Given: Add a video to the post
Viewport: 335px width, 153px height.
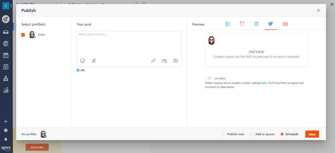Looking at the screenshot, I should 164,61.
